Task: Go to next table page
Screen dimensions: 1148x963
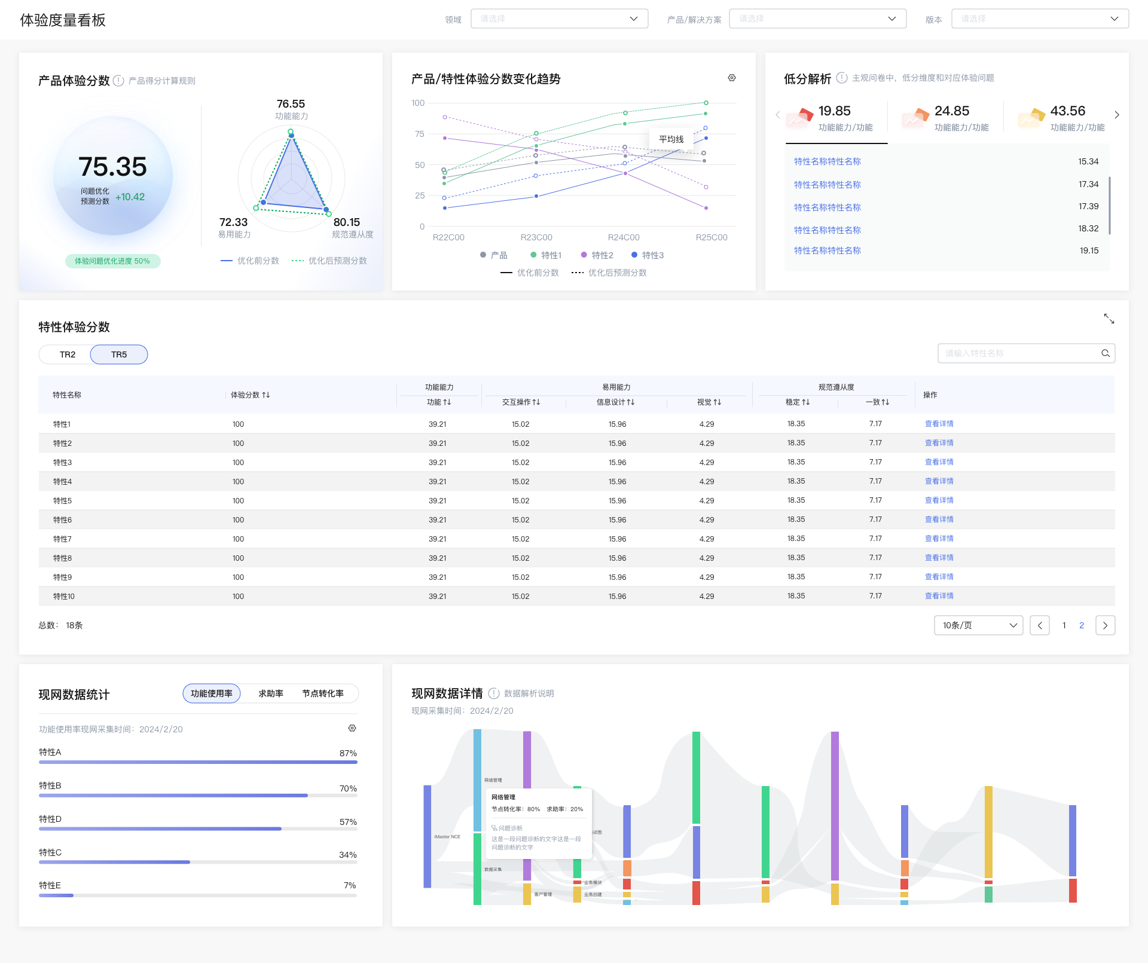Action: pyautogui.click(x=1105, y=625)
